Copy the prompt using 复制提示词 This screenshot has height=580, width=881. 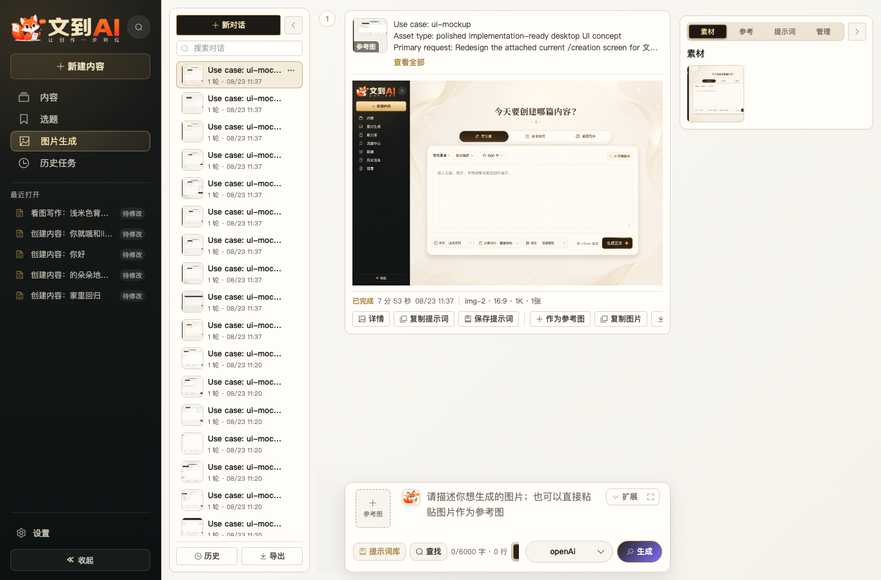(424, 319)
